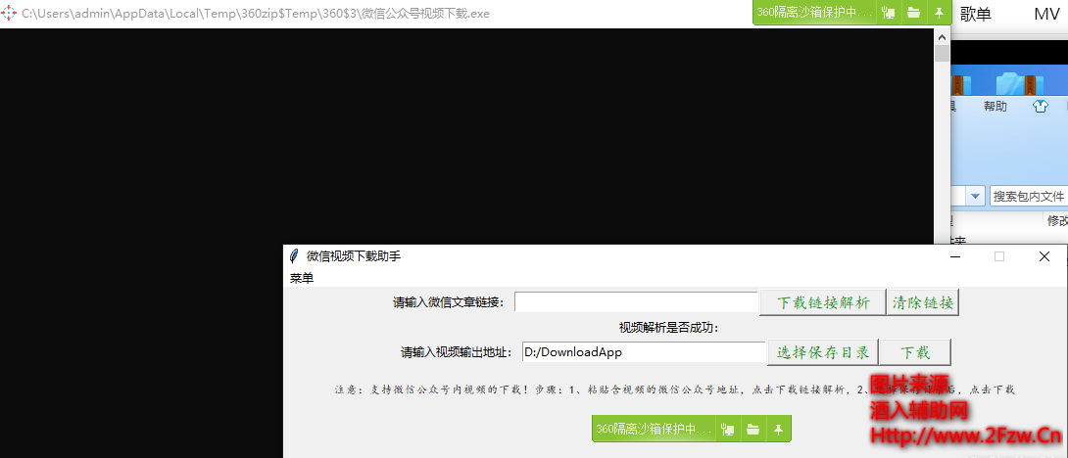Click the 选择保存目录 button
This screenshot has height=458, width=1068.
click(823, 352)
